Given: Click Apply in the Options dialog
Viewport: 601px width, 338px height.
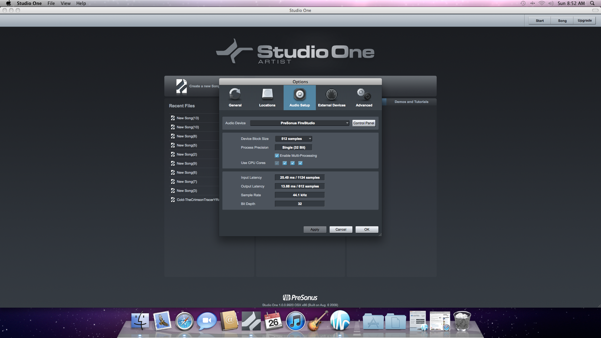Looking at the screenshot, I should [x=315, y=229].
